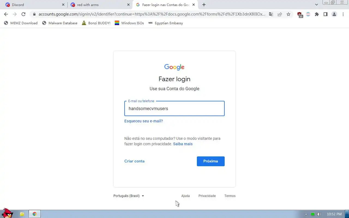Click the Chrome taskbar icon

[x=35, y=214]
